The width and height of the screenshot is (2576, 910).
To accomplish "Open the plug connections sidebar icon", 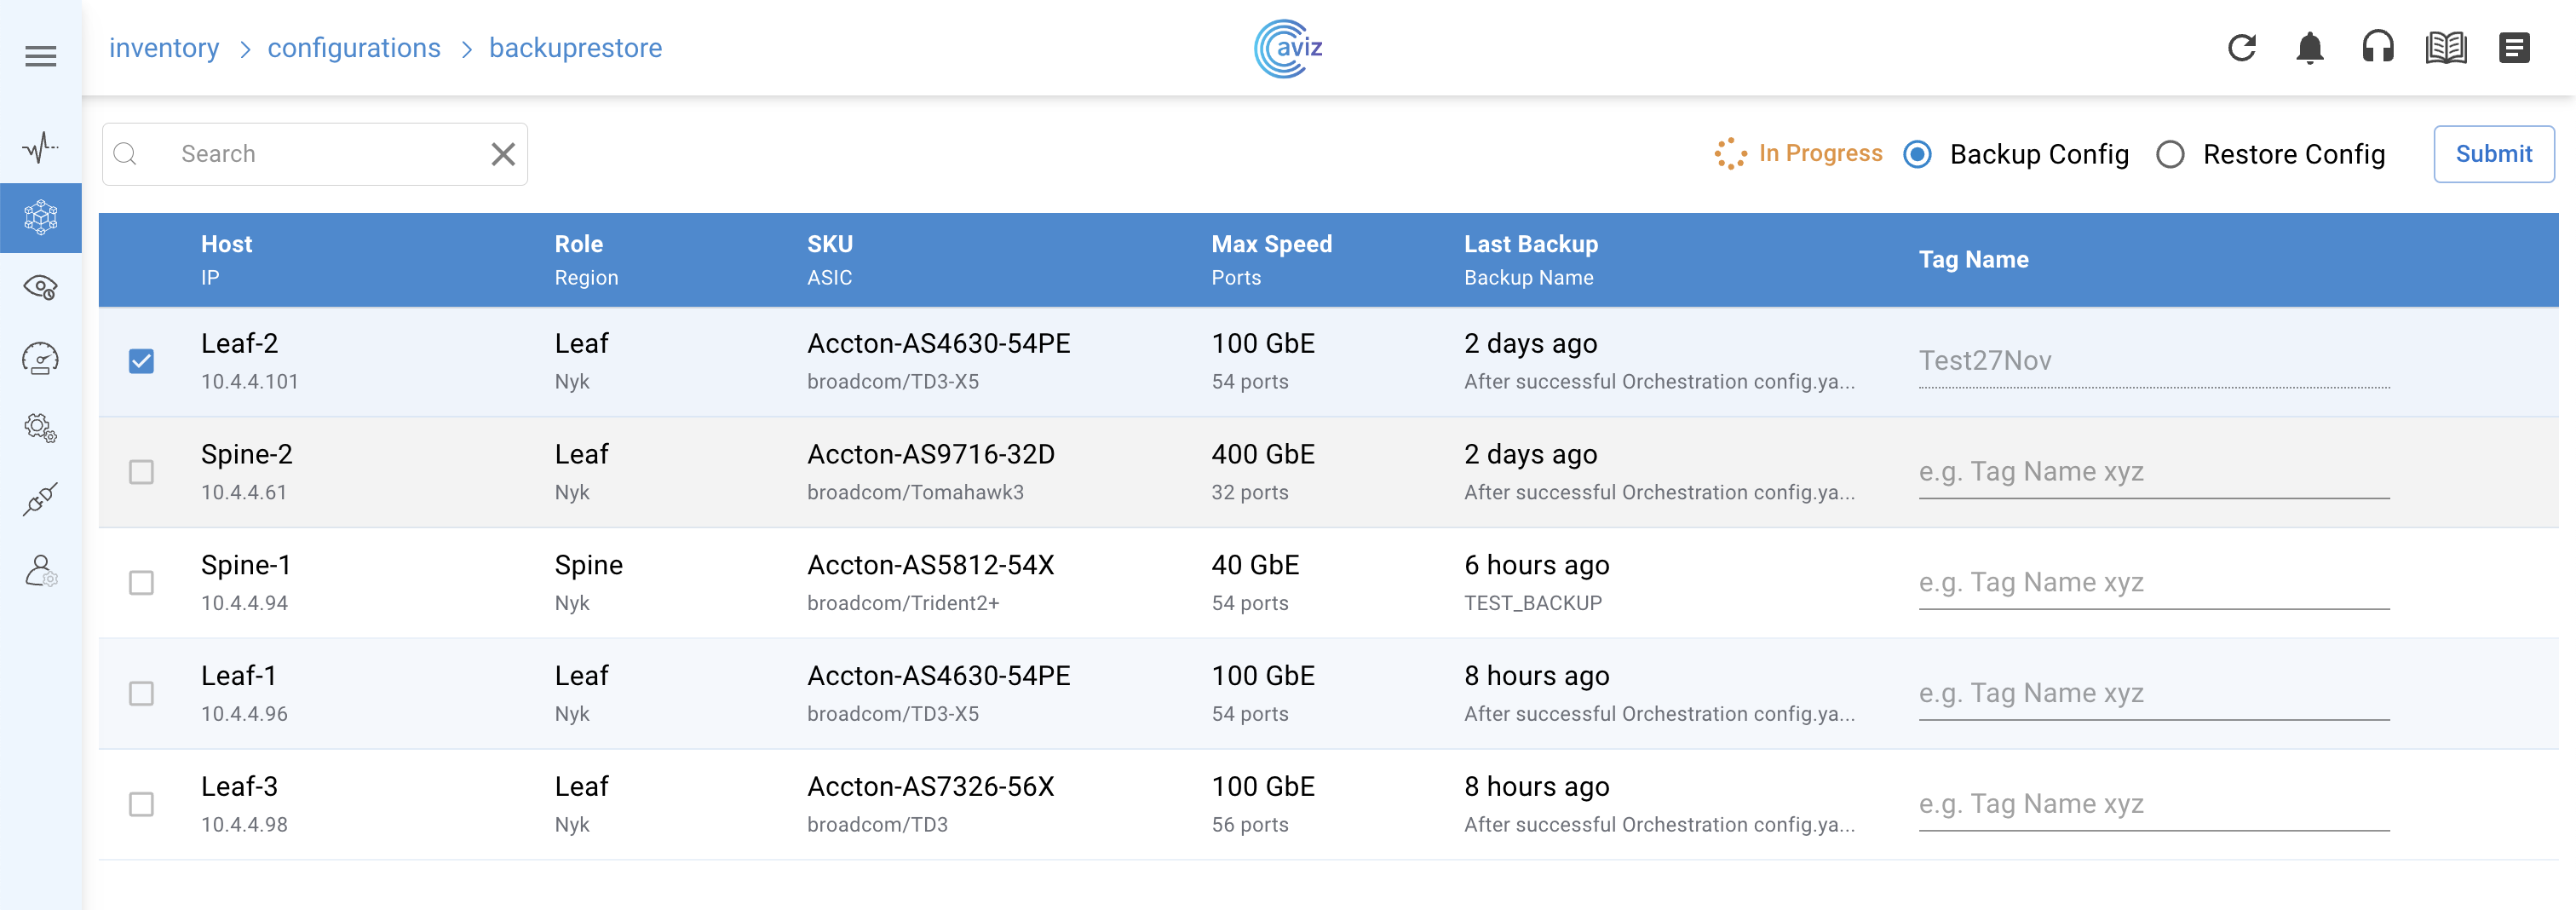I will [x=40, y=498].
